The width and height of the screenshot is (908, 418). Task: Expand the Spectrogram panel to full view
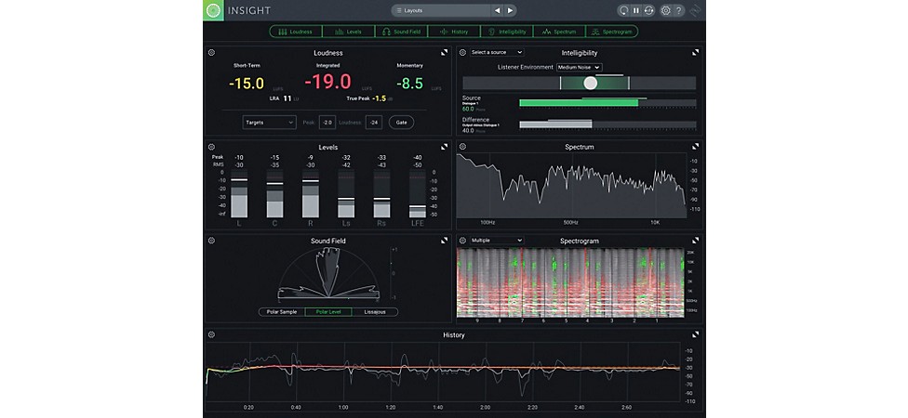coord(696,241)
